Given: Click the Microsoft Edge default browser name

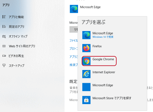Looking at the screenshot, I should pyautogui.click(x=90, y=7).
